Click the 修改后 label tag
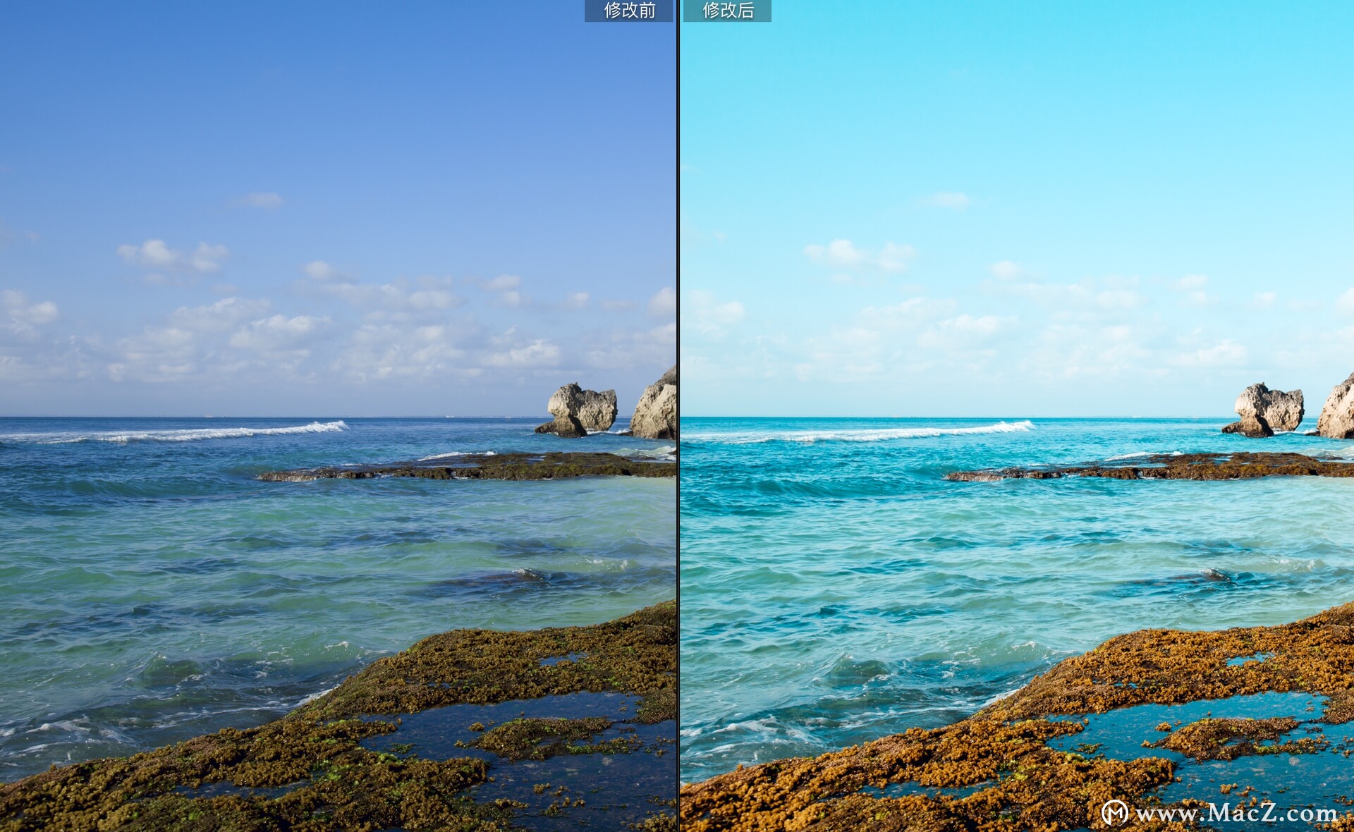The image size is (1354, 832). click(727, 11)
